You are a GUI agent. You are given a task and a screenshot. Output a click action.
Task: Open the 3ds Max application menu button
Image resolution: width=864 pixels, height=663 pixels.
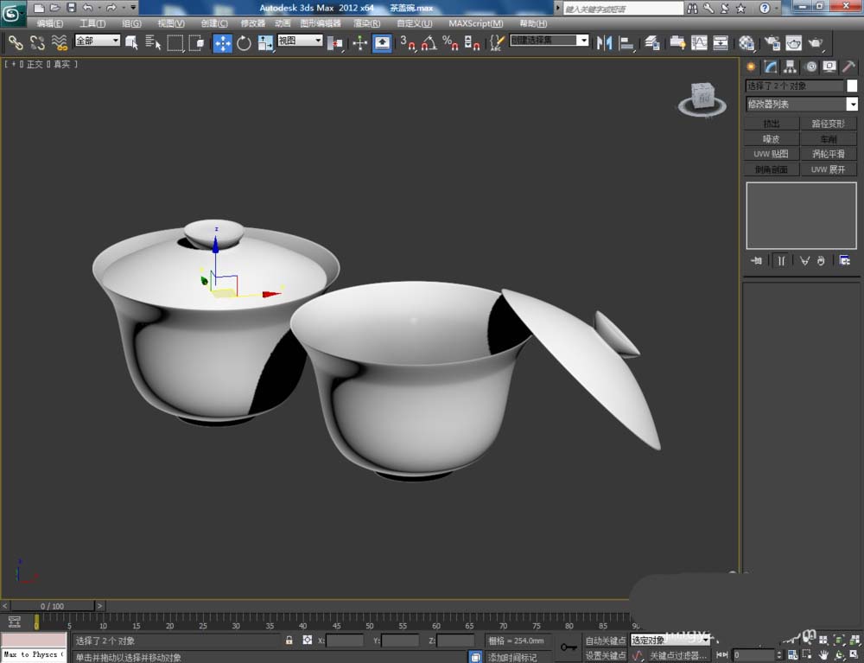[13, 13]
